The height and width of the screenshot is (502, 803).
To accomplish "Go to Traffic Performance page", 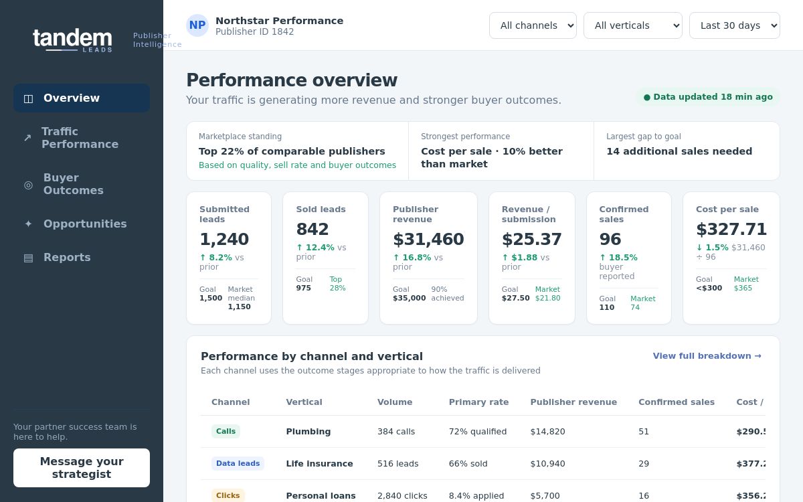I will (x=82, y=138).
